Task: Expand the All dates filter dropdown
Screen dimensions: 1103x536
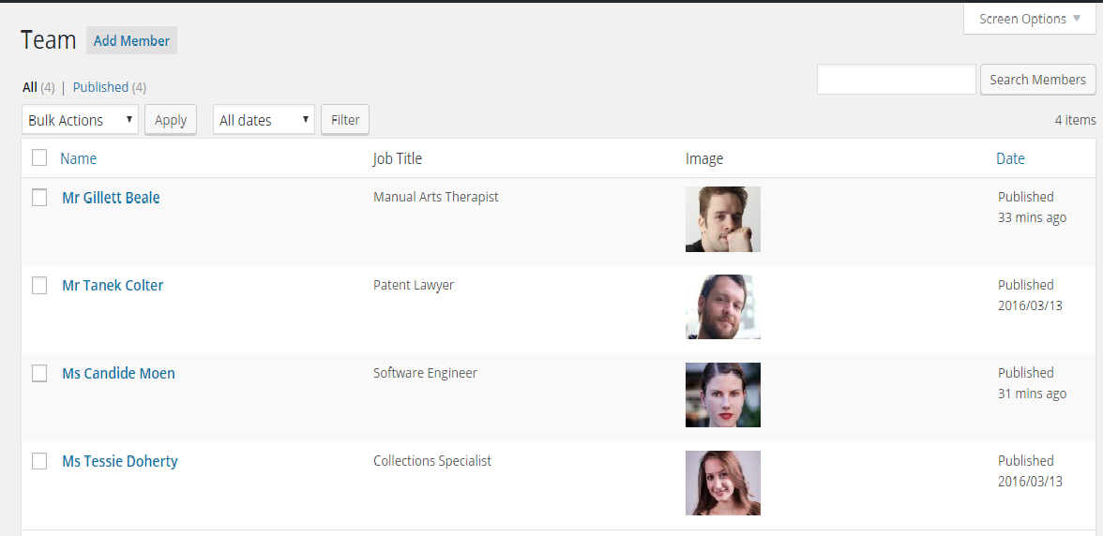Action: (264, 120)
